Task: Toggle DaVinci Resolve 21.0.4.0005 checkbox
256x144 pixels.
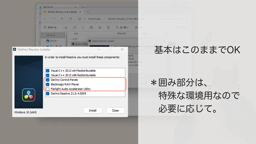Action: click(48, 93)
